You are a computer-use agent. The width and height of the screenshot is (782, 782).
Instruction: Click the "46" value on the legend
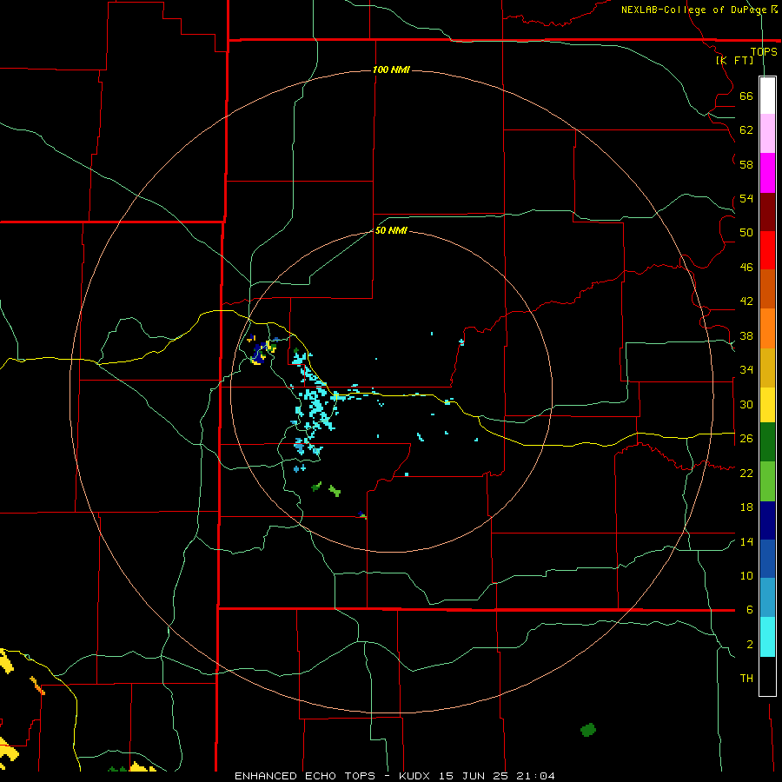(x=746, y=268)
